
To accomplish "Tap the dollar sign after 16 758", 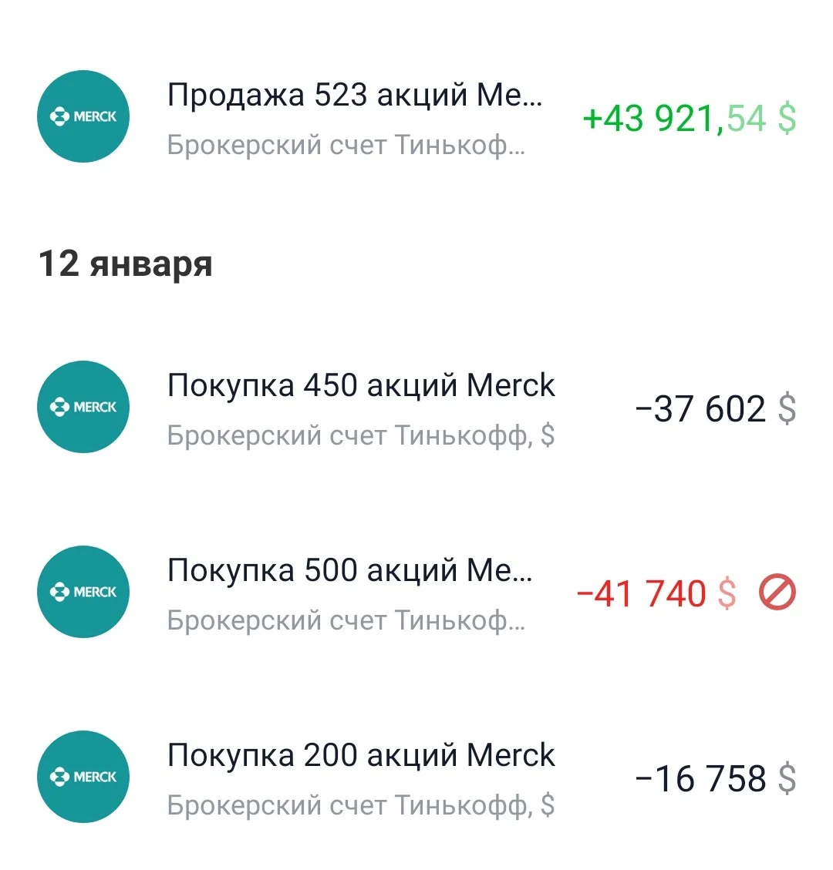I will (x=787, y=779).
